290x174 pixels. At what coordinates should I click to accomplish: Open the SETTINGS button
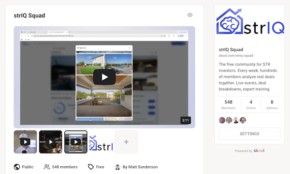pyautogui.click(x=249, y=134)
